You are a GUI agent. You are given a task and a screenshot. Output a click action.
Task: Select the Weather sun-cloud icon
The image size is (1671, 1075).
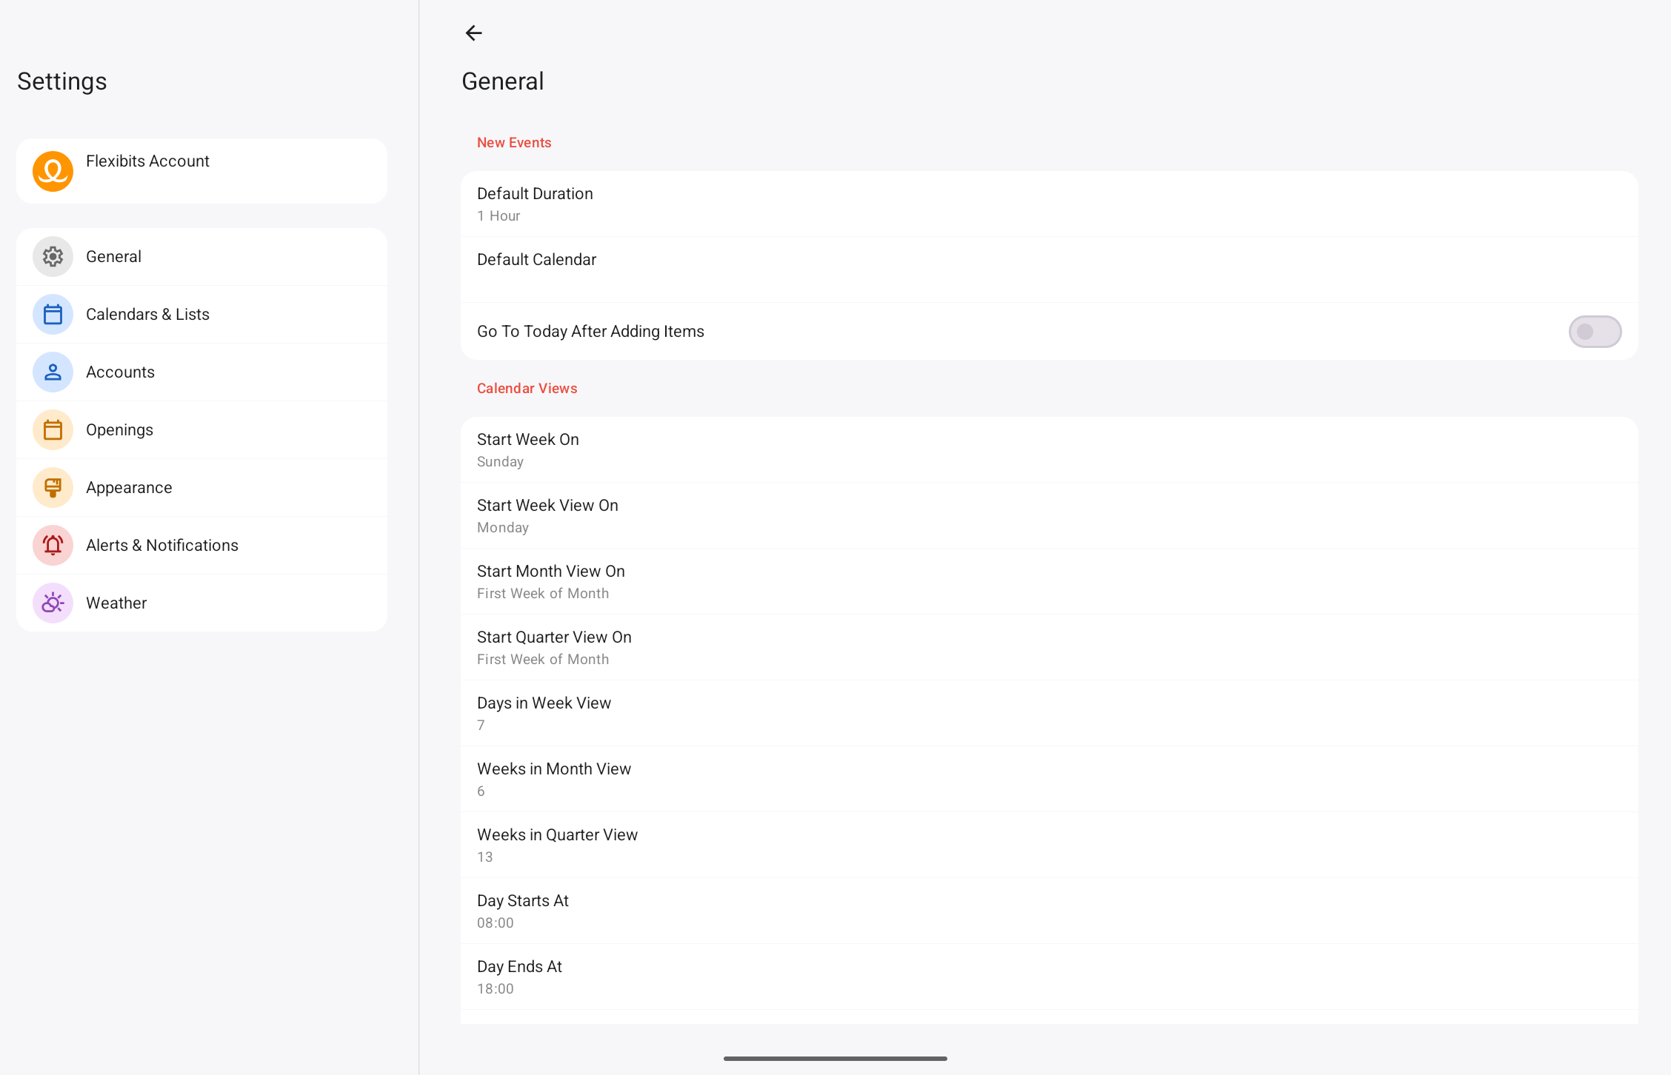tap(53, 603)
